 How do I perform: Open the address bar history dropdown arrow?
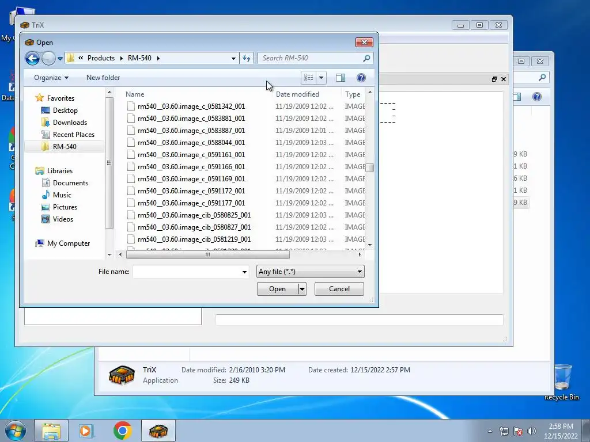point(234,58)
